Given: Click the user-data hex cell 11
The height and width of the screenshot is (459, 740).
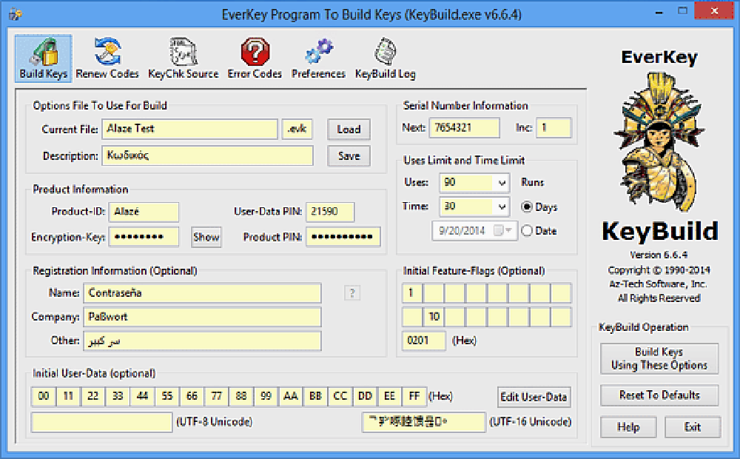Looking at the screenshot, I should 68,396.
